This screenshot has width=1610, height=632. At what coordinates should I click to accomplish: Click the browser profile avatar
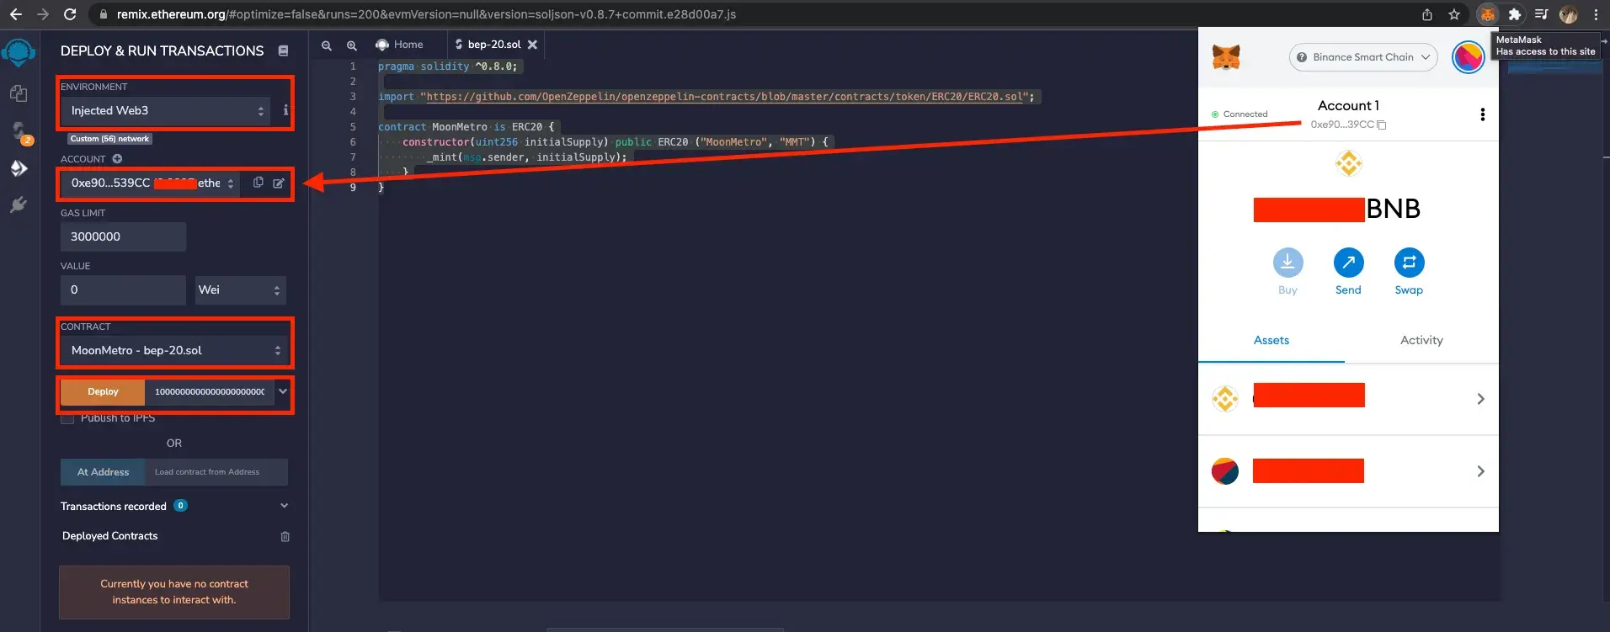point(1568,14)
